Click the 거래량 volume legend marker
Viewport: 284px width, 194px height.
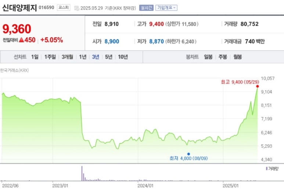(267, 169)
